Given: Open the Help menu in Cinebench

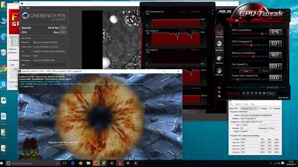Looking at the screenshot, I should tap(27, 8).
